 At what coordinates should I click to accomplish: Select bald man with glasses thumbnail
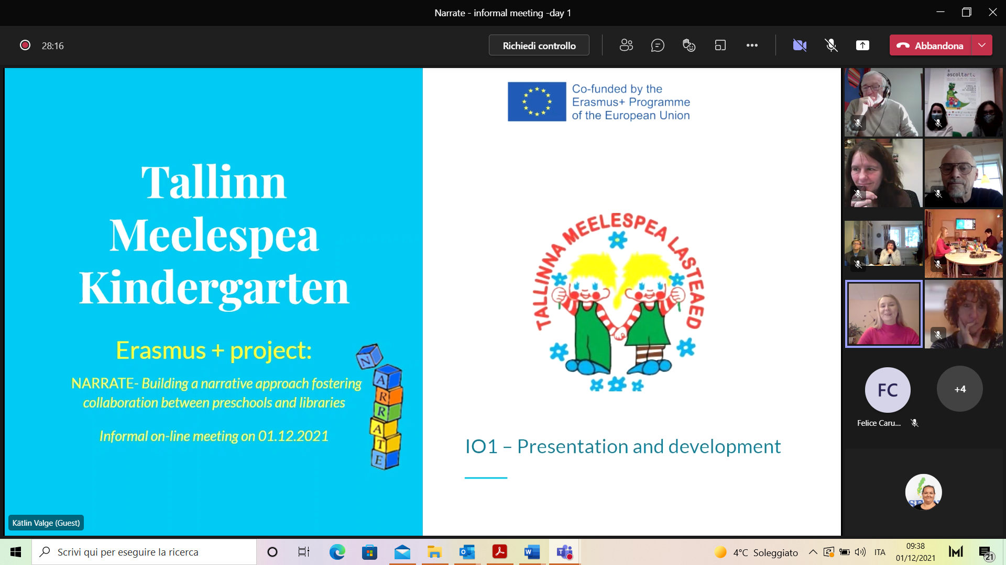tap(964, 173)
